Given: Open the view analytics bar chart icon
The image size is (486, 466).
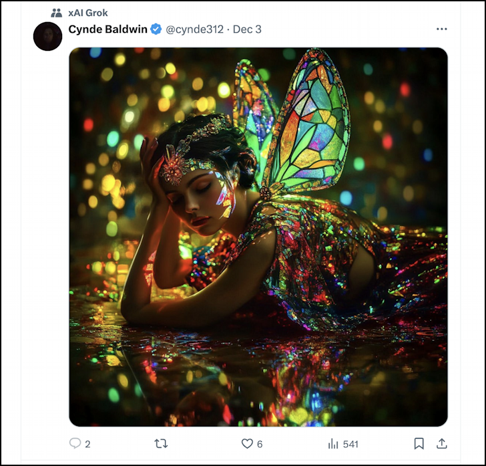Looking at the screenshot, I should [333, 444].
